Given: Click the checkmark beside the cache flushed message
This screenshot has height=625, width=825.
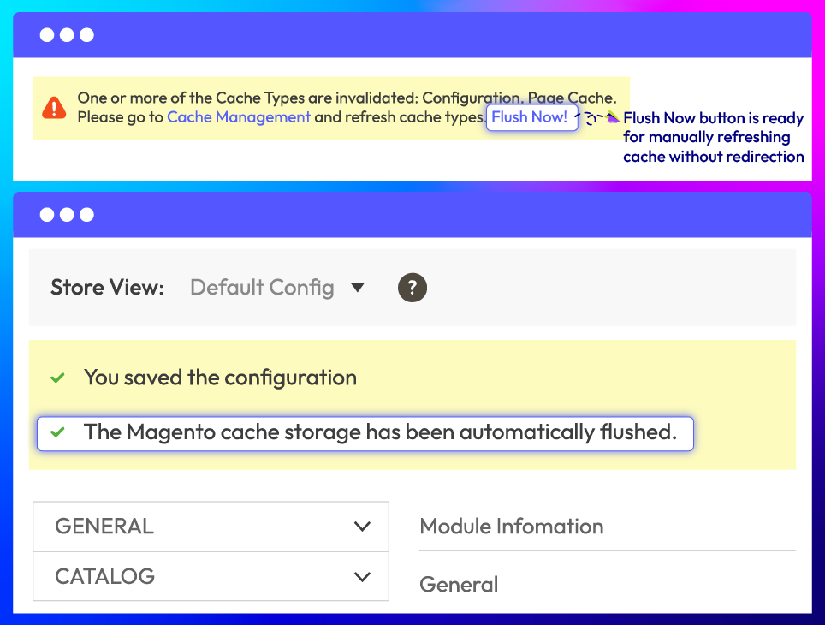Looking at the screenshot, I should point(57,432).
